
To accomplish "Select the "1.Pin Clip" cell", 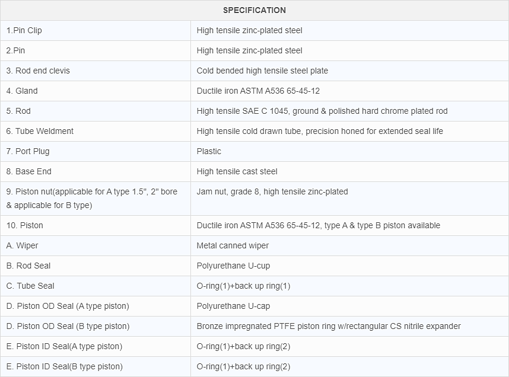I will (24, 30).
